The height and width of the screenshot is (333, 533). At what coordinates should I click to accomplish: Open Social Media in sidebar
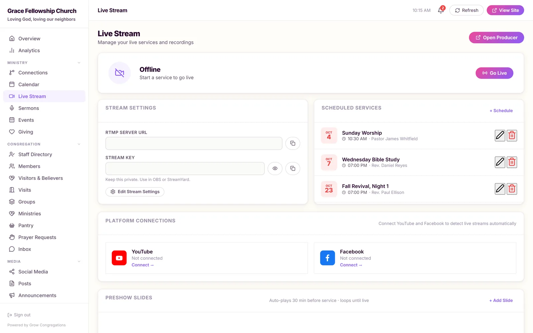pos(44,272)
